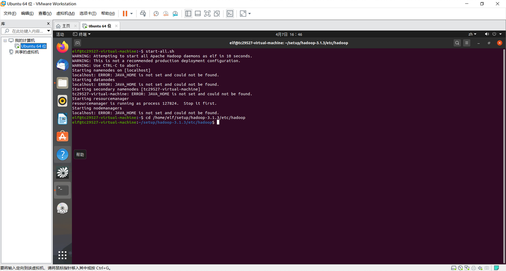Open Help question-mark dock icon
Image resolution: width=506 pixels, height=271 pixels.
[x=62, y=155]
